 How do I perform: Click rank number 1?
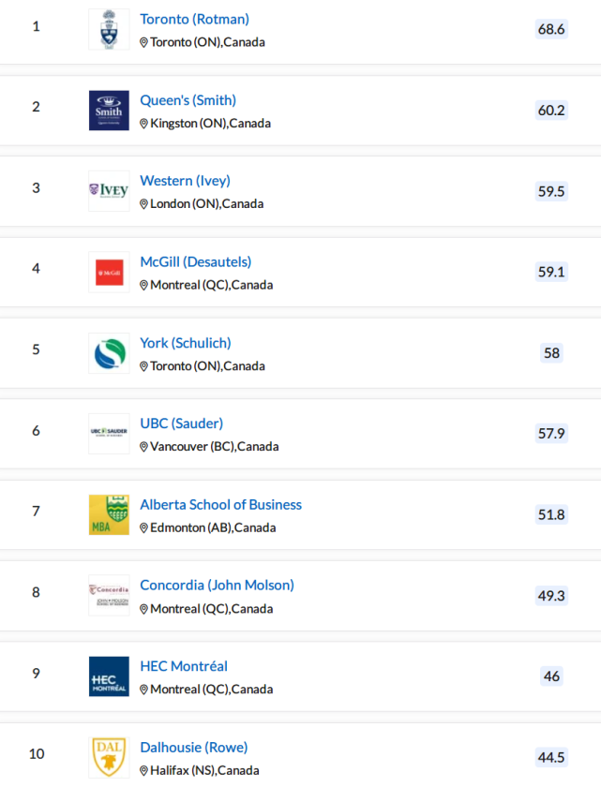pyautogui.click(x=37, y=26)
